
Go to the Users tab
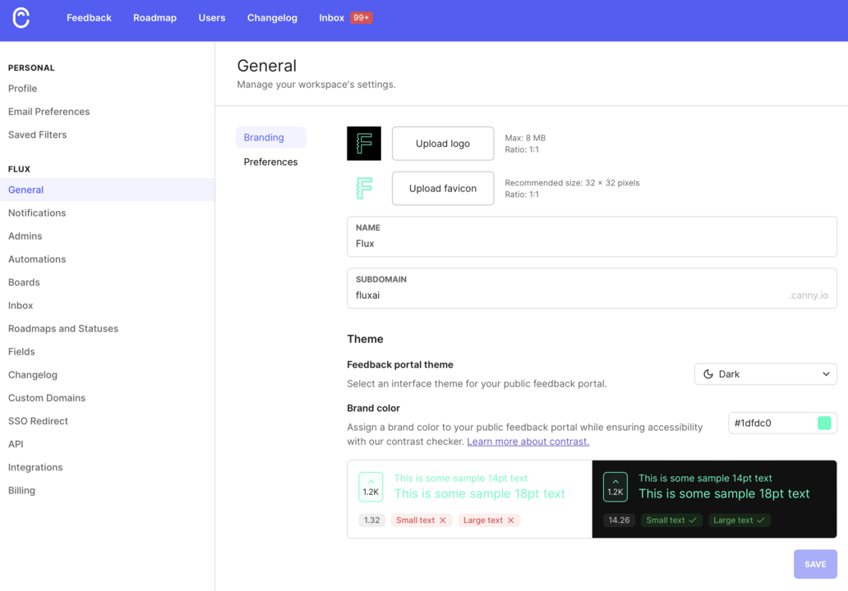[212, 18]
